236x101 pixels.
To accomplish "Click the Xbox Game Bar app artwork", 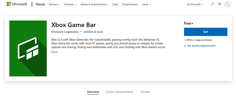I will click(28, 48).
